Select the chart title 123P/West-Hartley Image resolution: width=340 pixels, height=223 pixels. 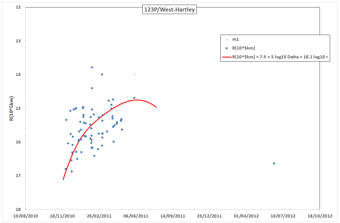coord(170,10)
